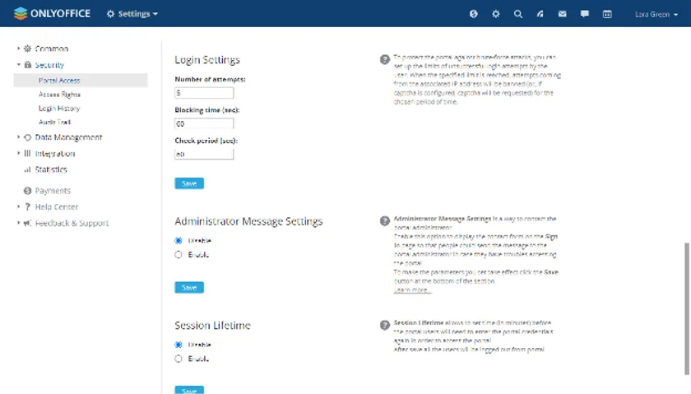The width and height of the screenshot is (691, 394).
Task: Click the ONLYOFFICE logo
Action: coord(51,13)
